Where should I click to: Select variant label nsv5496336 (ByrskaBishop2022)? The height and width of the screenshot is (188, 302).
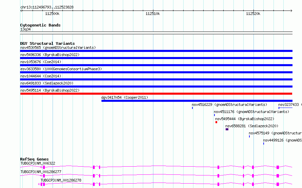pyautogui.click(x=50, y=55)
